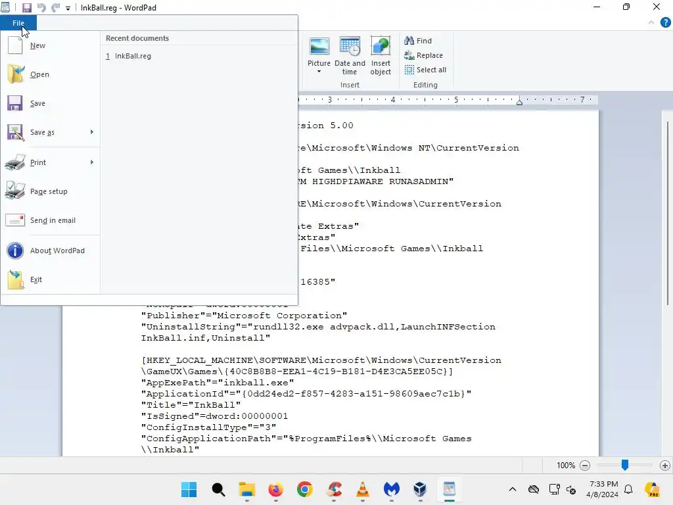Click the New document icon in File menu
The width and height of the screenshot is (673, 505).
pos(16,45)
